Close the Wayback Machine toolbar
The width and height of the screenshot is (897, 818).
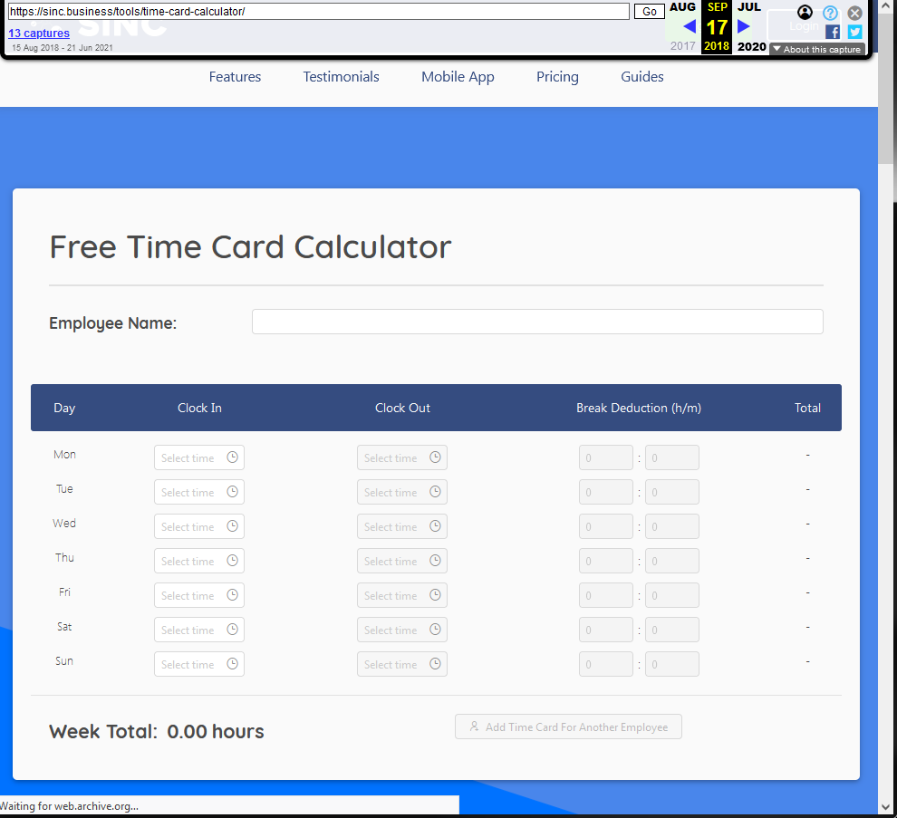[x=854, y=13]
